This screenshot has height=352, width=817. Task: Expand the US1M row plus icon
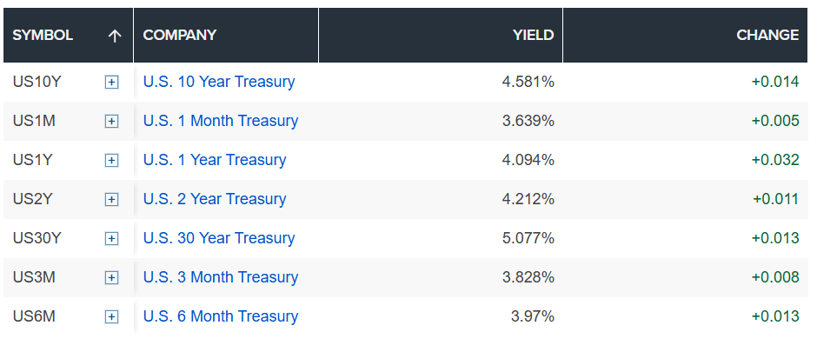[x=111, y=122]
